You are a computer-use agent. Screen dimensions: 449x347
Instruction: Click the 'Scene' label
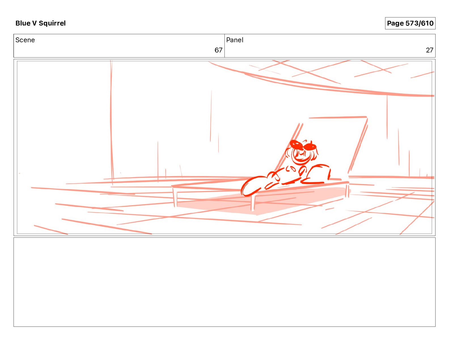pyautogui.click(x=25, y=40)
